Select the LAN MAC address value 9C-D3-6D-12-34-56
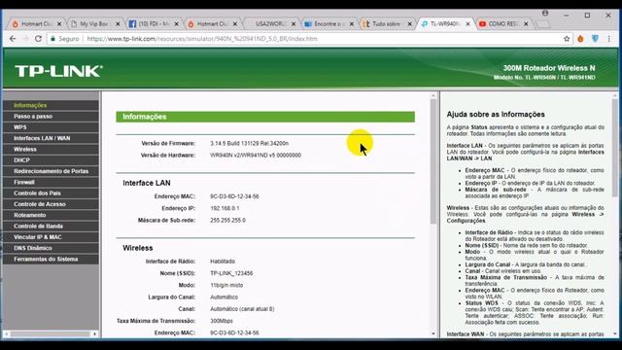622x350 pixels. 234,196
